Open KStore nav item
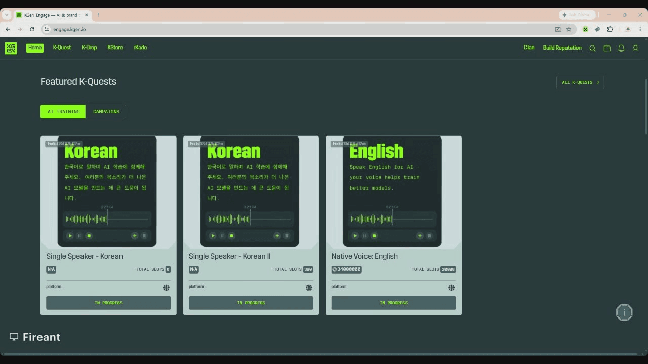Image resolution: width=648 pixels, height=364 pixels. tap(115, 48)
